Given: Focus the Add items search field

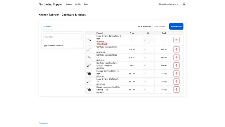Looking at the screenshot, I should click(62, 37).
